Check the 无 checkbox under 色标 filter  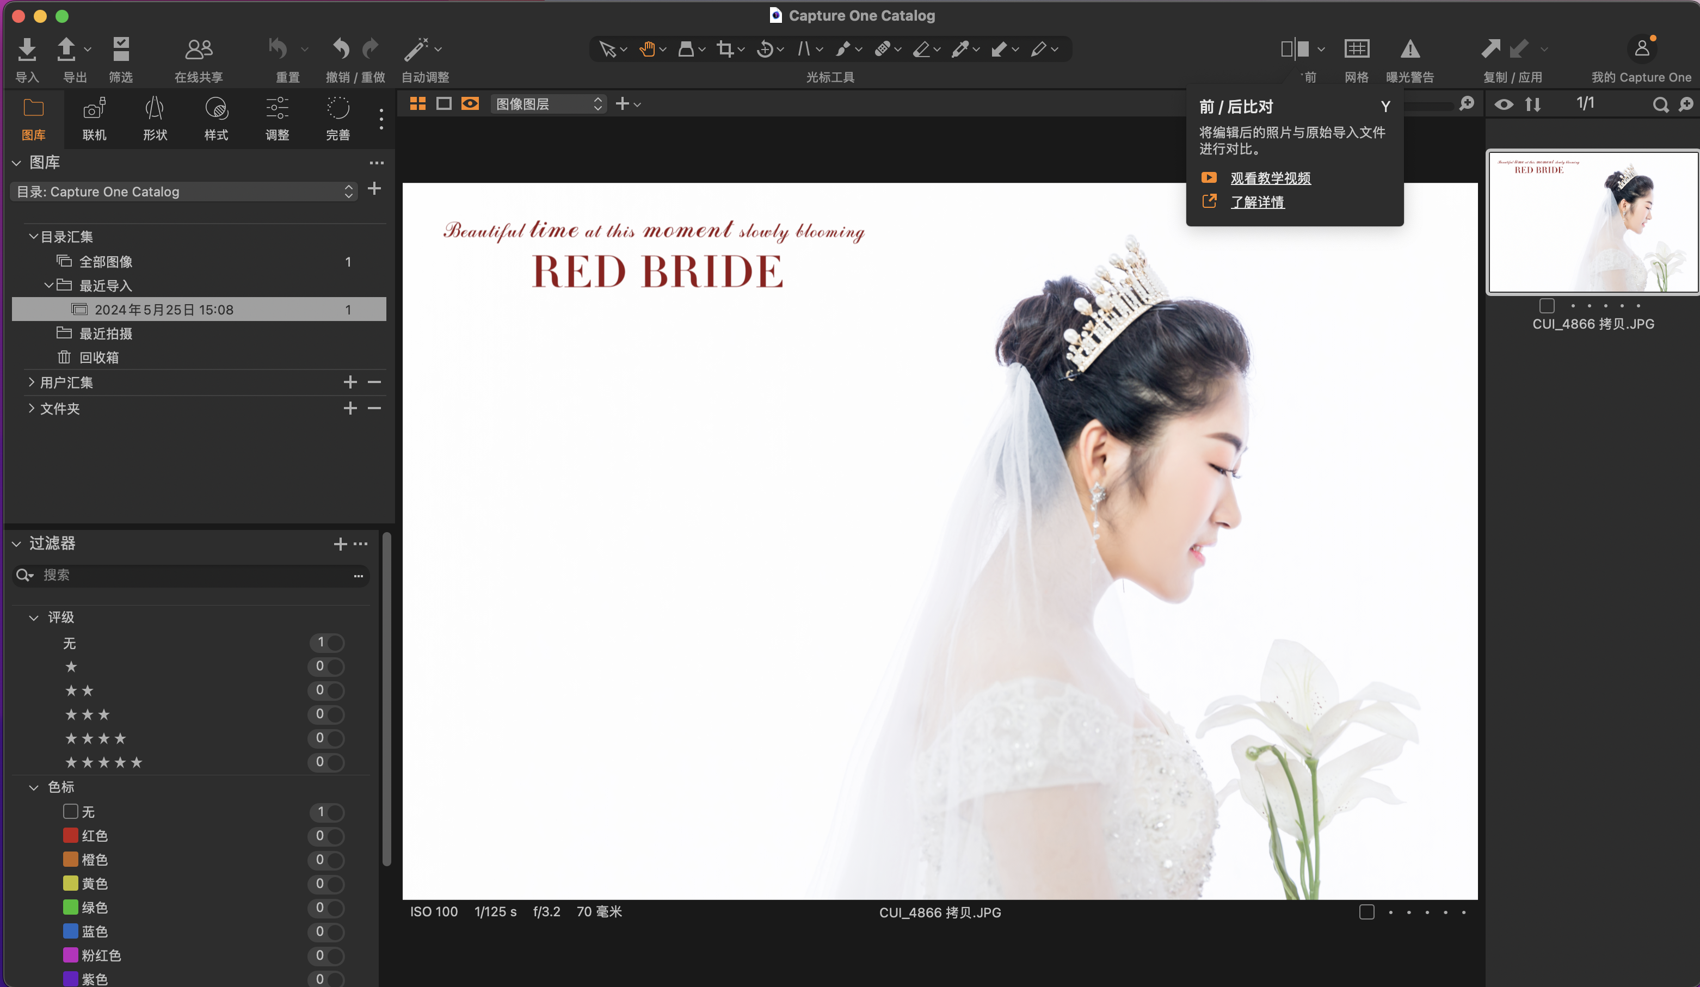[70, 812]
